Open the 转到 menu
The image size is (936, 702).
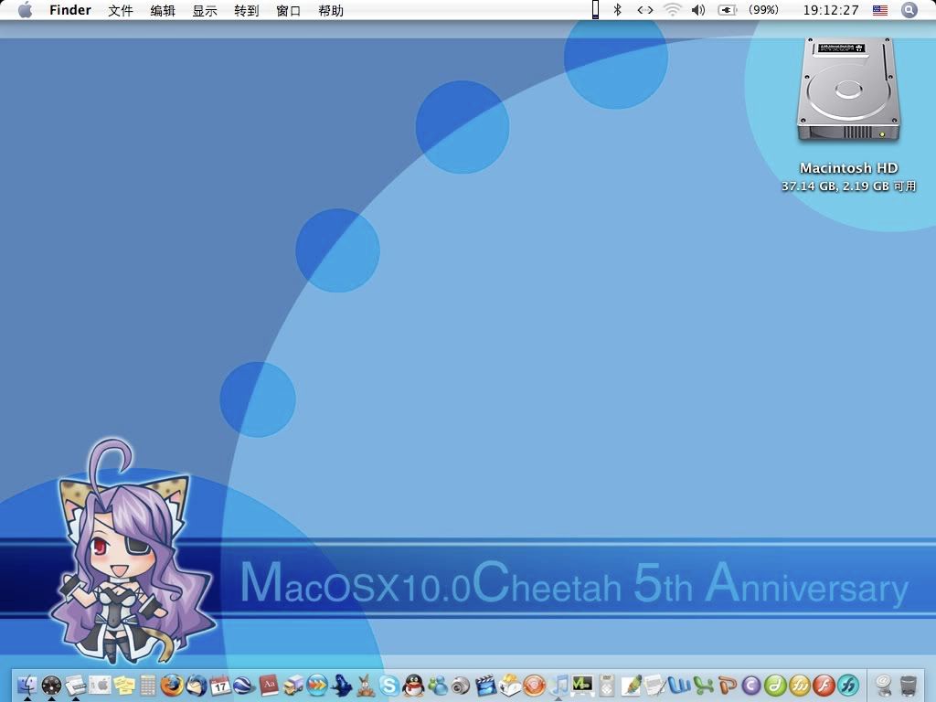247,10
